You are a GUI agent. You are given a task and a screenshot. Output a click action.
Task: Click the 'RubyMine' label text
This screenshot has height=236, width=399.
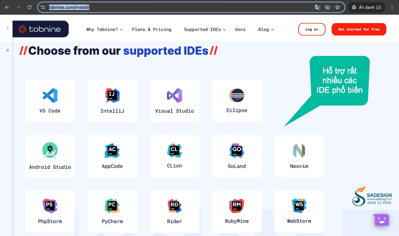point(237,221)
